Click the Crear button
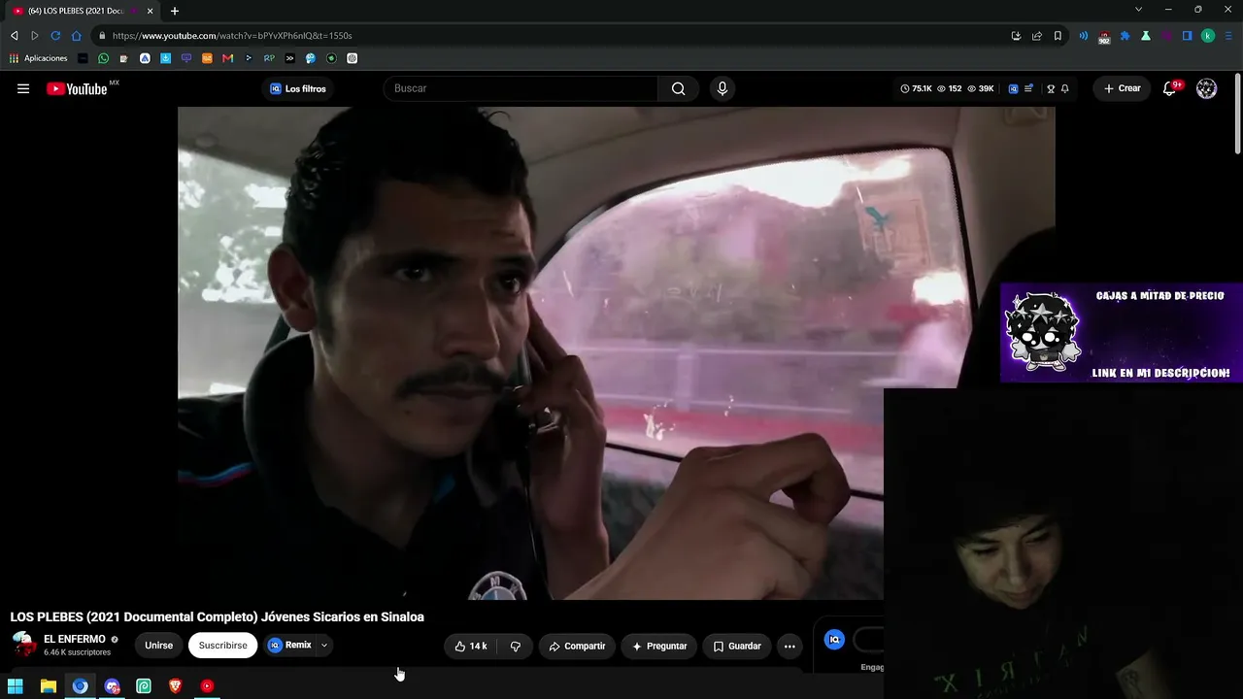 [1122, 88]
